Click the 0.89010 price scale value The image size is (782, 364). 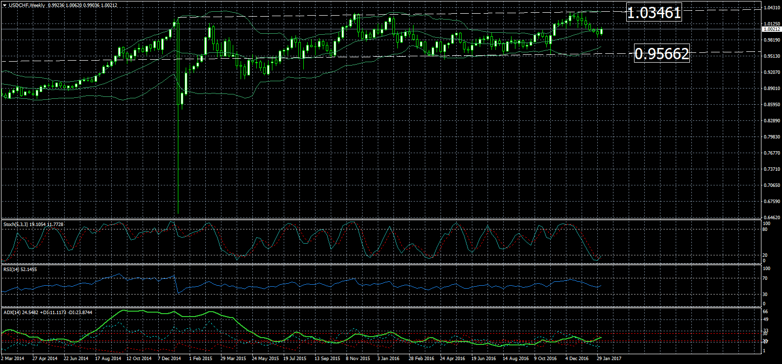point(772,89)
